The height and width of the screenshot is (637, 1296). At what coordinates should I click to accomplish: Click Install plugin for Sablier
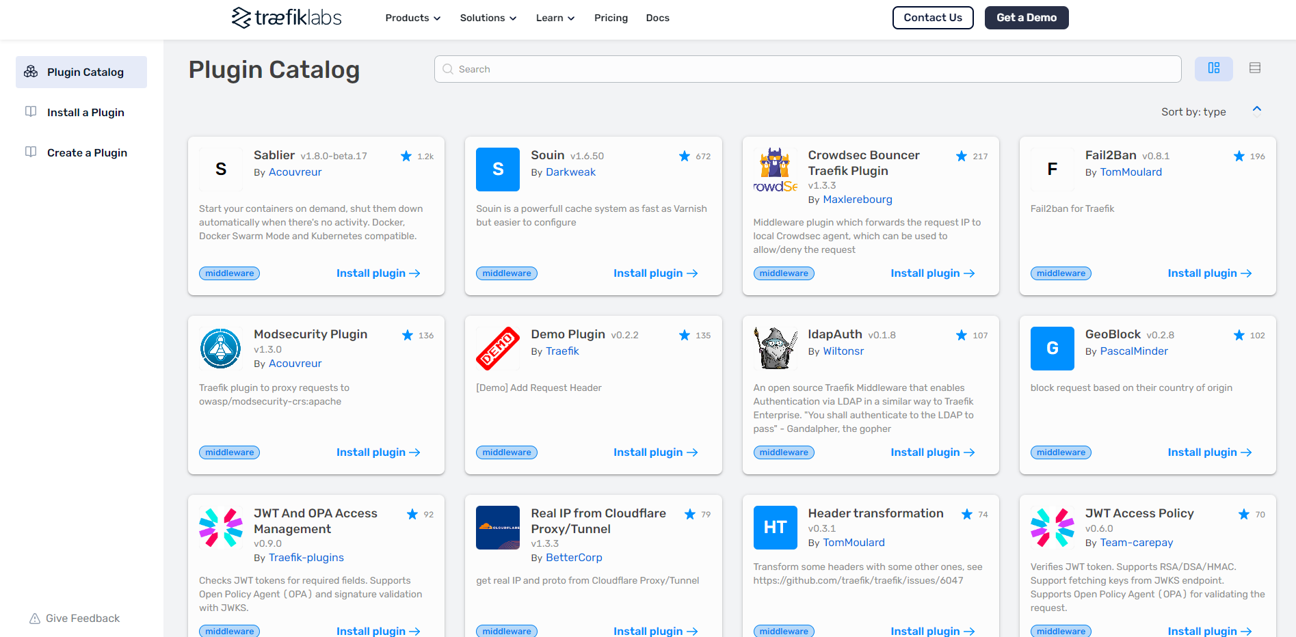(378, 273)
